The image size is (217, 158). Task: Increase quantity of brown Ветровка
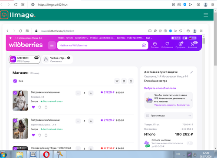tap(91, 121)
